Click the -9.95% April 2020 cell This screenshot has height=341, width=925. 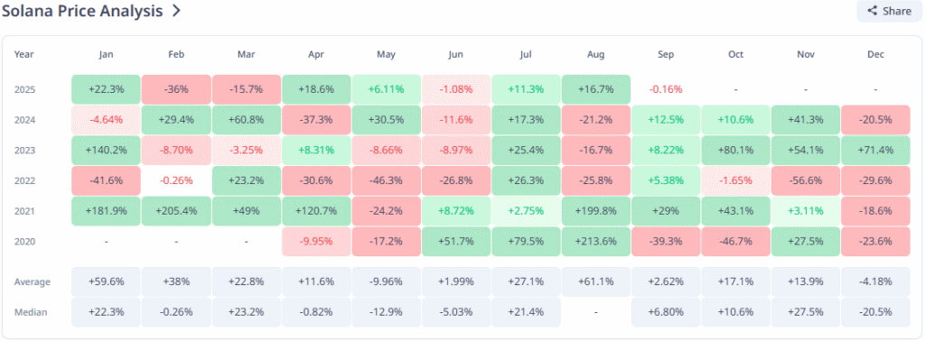pyautogui.click(x=316, y=242)
